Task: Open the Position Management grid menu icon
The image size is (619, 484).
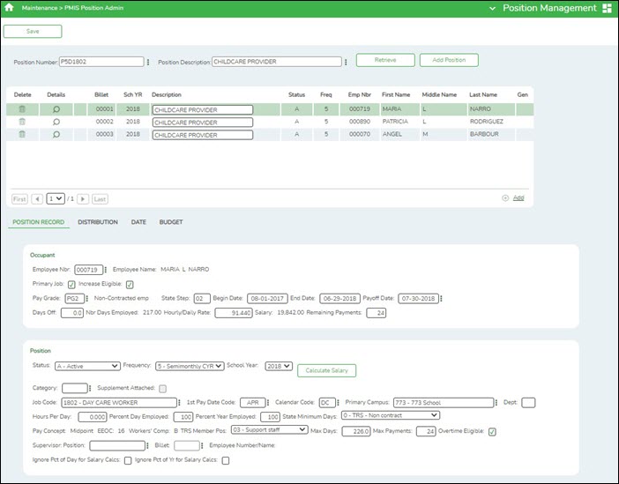Action: click(607, 8)
